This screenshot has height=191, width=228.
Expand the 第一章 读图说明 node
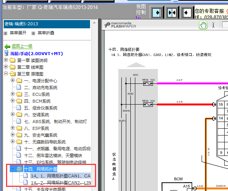point(6,60)
